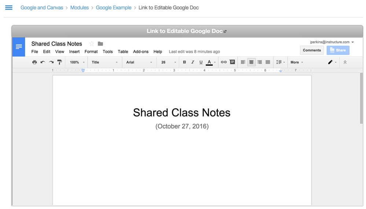Open the Arial font dropdown
This screenshot has width=366, height=209.
pos(139,62)
